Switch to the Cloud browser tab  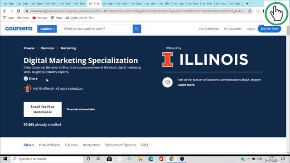tap(222, 4)
